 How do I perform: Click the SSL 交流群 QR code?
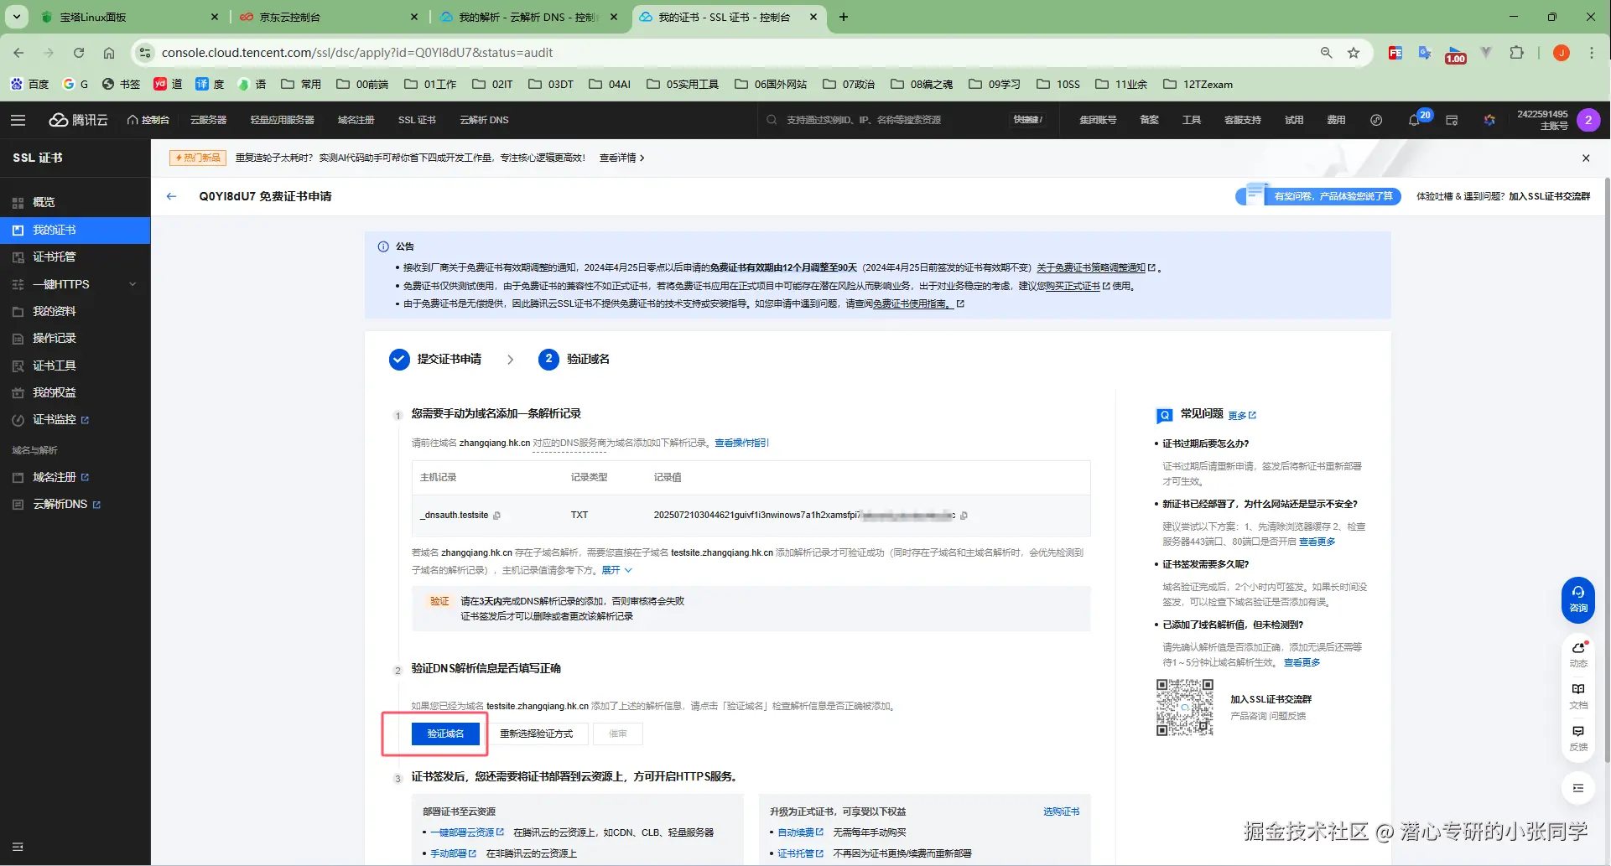1185,708
